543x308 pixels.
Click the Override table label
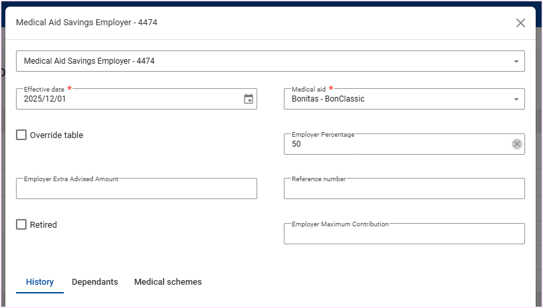pos(56,135)
